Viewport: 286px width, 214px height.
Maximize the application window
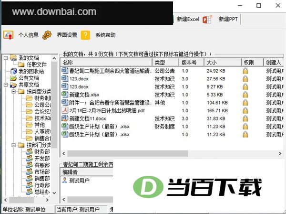click(259, 6)
